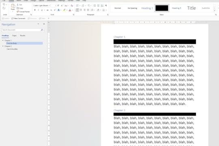The image size is (219, 146).
Task: Increase font size with grow font icon
Action: (58, 6)
